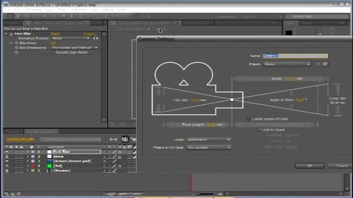Click the live update icon right of Graph Editor
Screen dimensions: 353x198
pyautogui.click(x=133, y=139)
